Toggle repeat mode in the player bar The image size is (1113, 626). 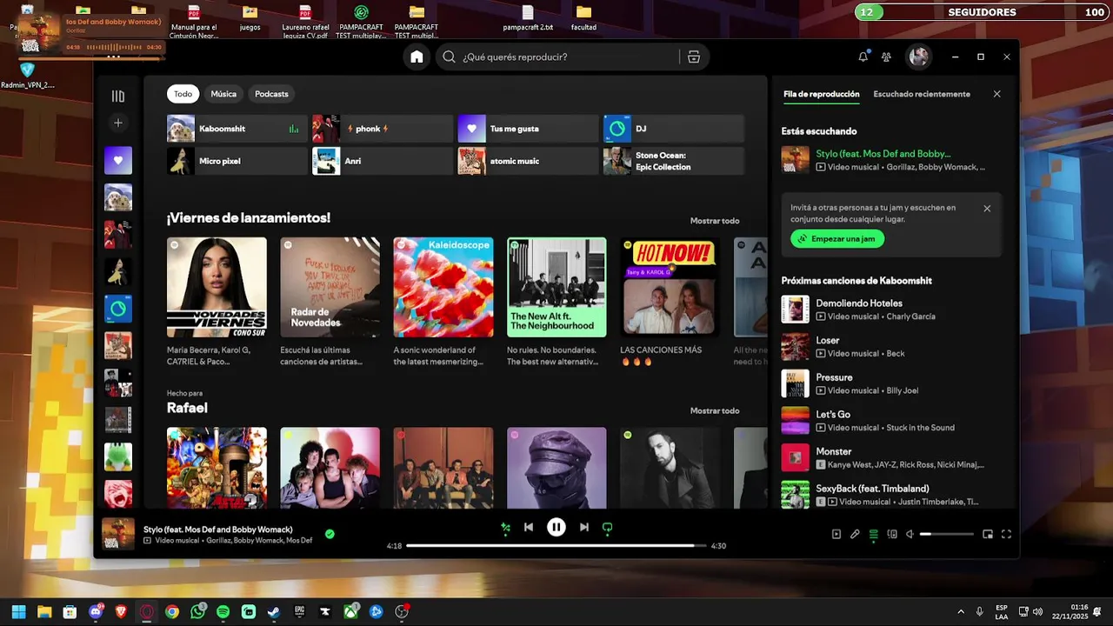[x=608, y=527]
